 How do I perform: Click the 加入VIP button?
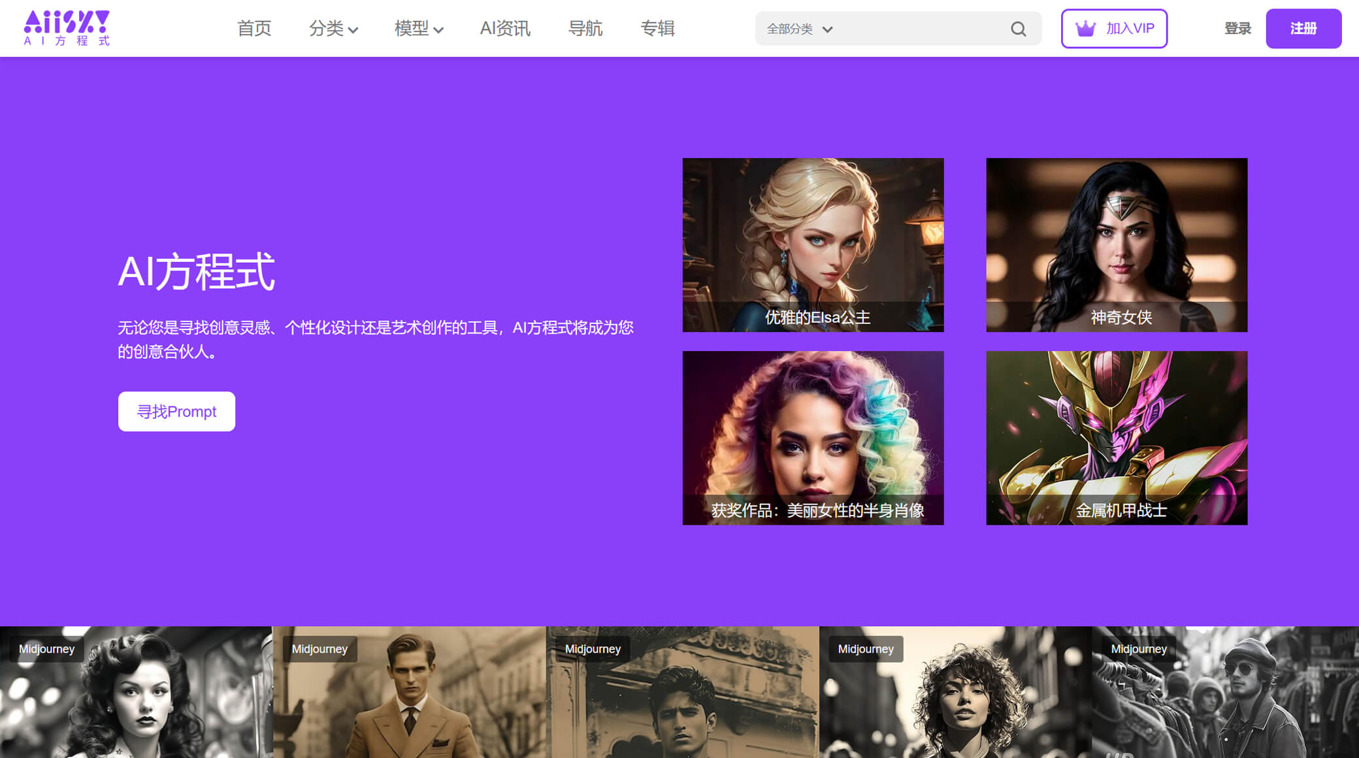coord(1114,28)
